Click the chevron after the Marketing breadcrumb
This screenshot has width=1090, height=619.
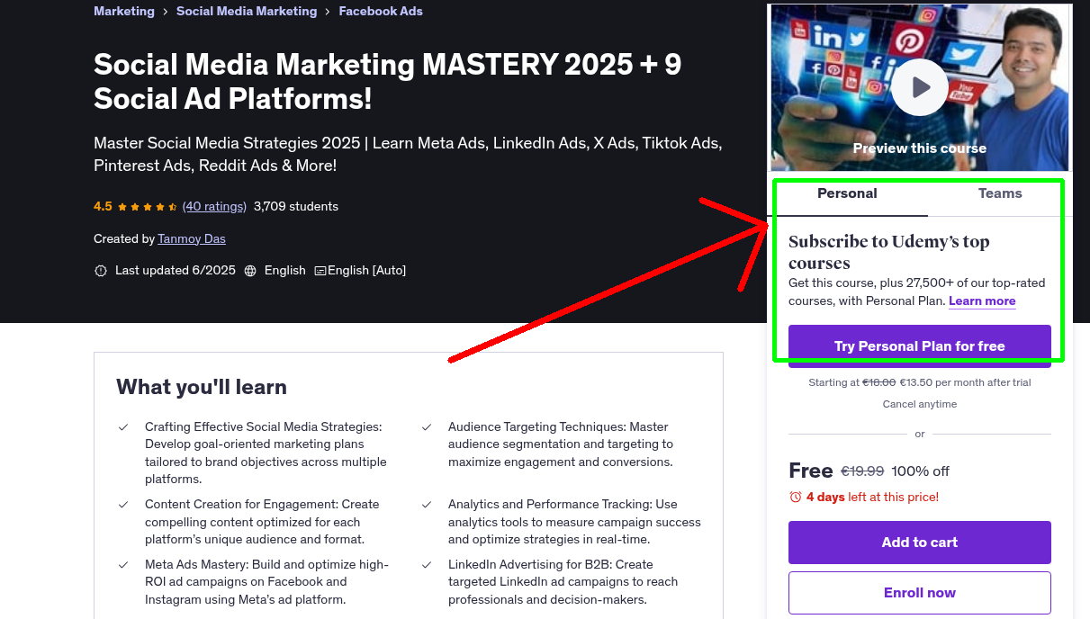pos(166,12)
